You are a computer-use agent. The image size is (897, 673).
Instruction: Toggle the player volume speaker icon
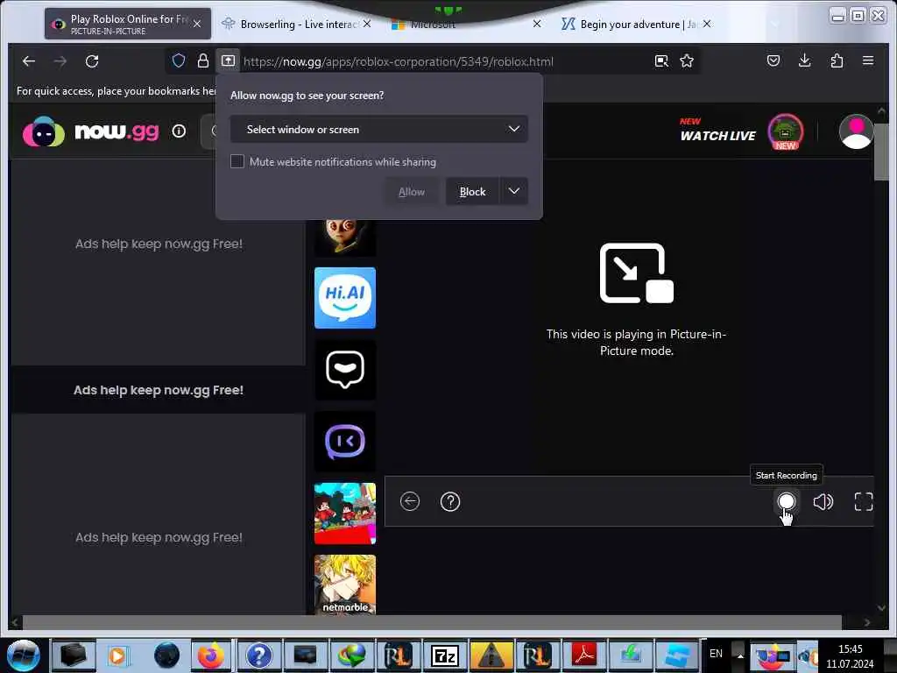823,502
